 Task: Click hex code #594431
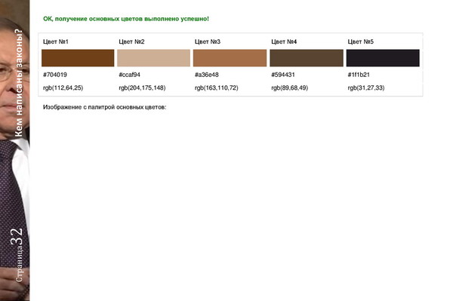click(x=283, y=75)
